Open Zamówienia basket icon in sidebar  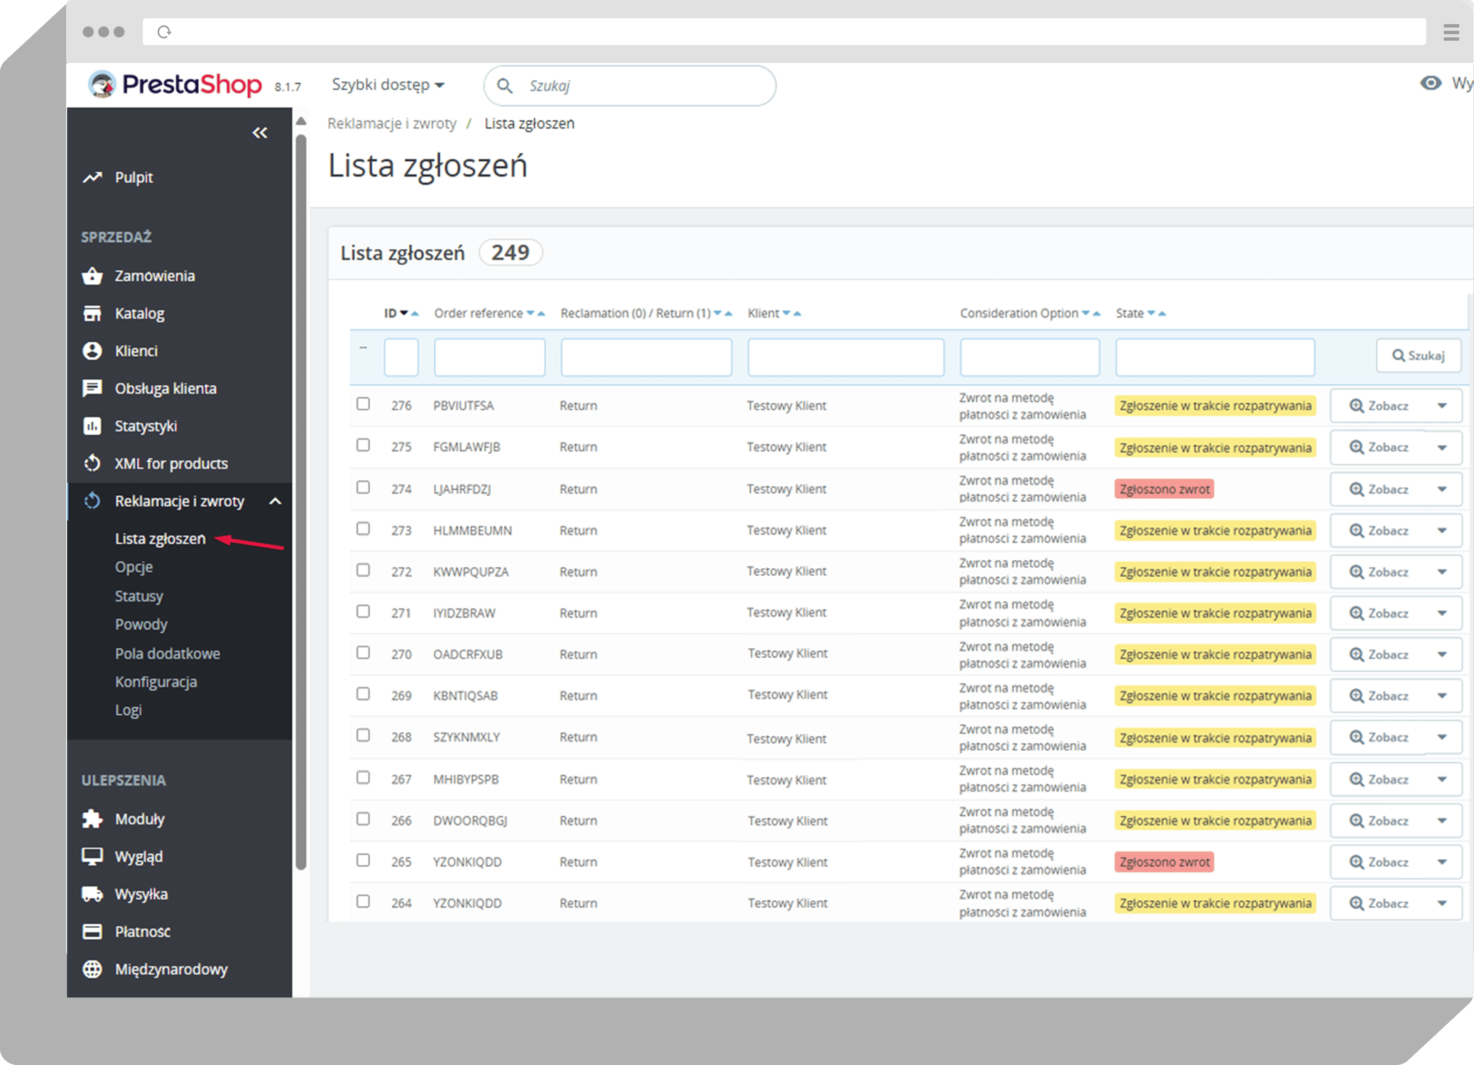(92, 276)
